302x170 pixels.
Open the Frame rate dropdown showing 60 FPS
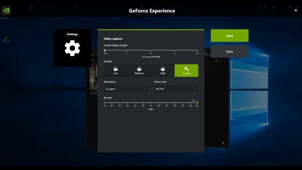point(176,89)
